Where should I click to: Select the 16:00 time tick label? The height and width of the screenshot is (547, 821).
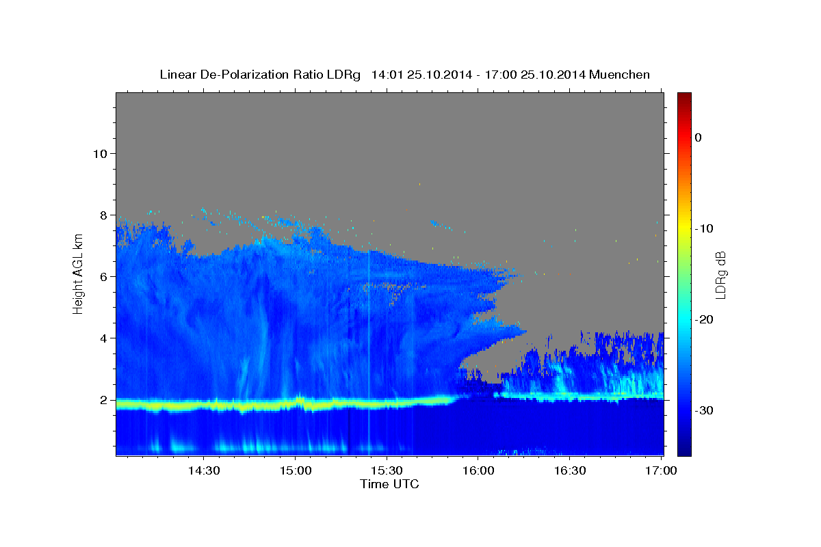tap(478, 471)
